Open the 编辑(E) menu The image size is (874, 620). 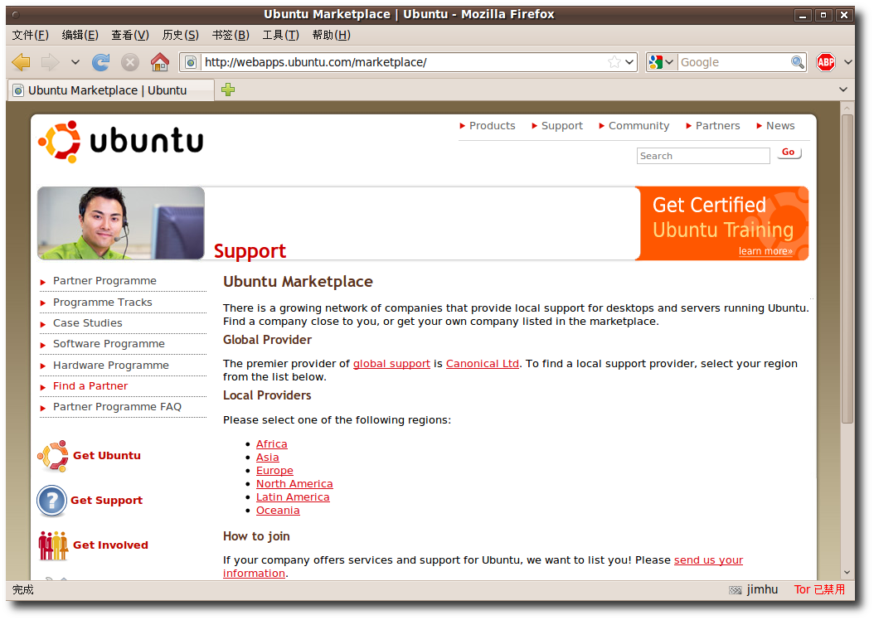pos(80,35)
